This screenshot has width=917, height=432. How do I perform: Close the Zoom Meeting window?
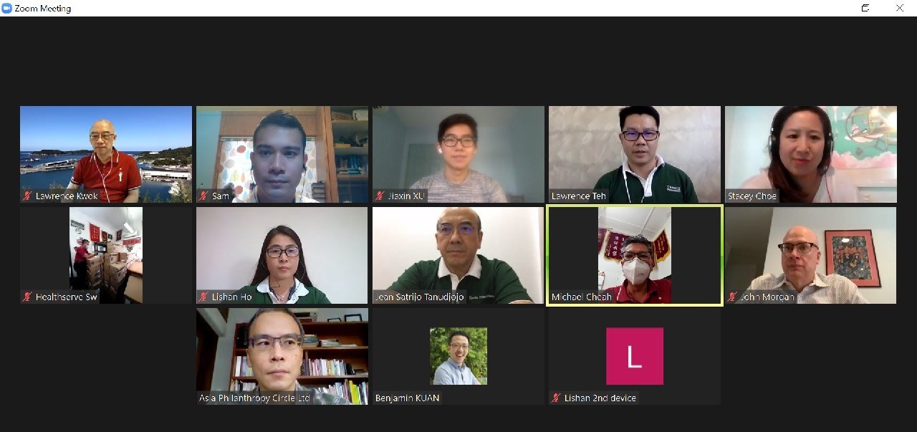pos(900,8)
